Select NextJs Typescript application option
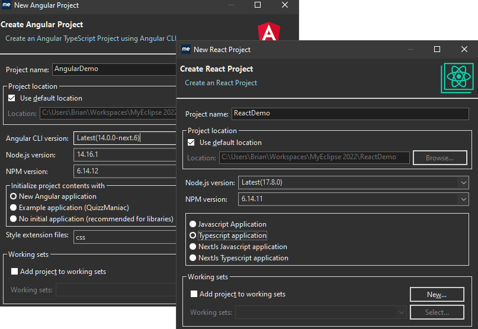The image size is (478, 329). pos(193,258)
